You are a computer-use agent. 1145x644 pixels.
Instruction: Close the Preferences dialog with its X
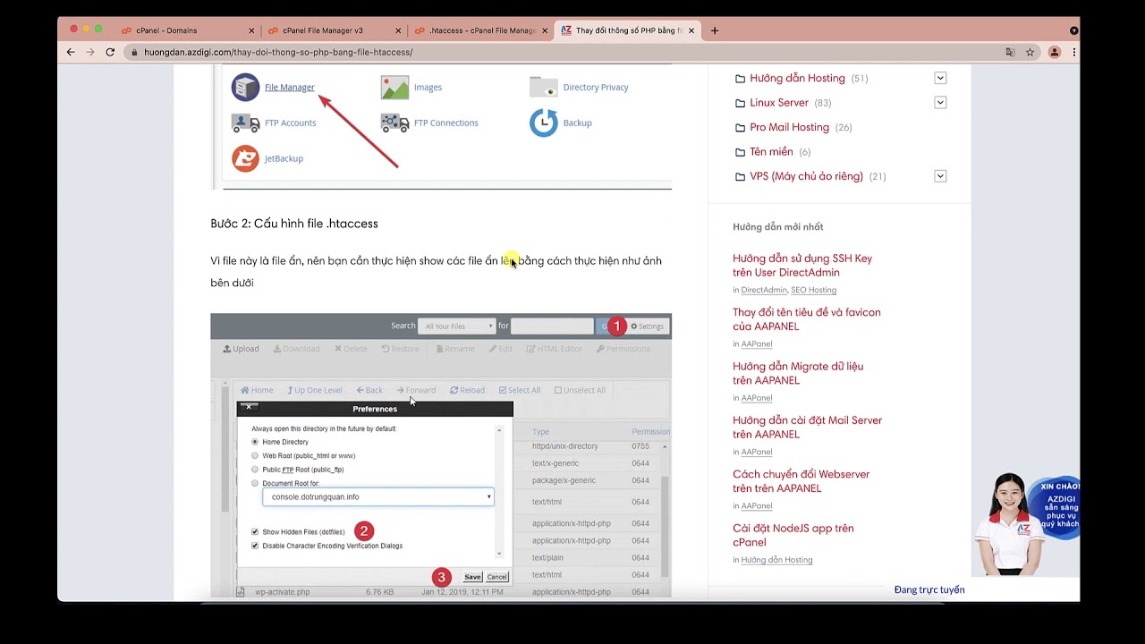249,407
